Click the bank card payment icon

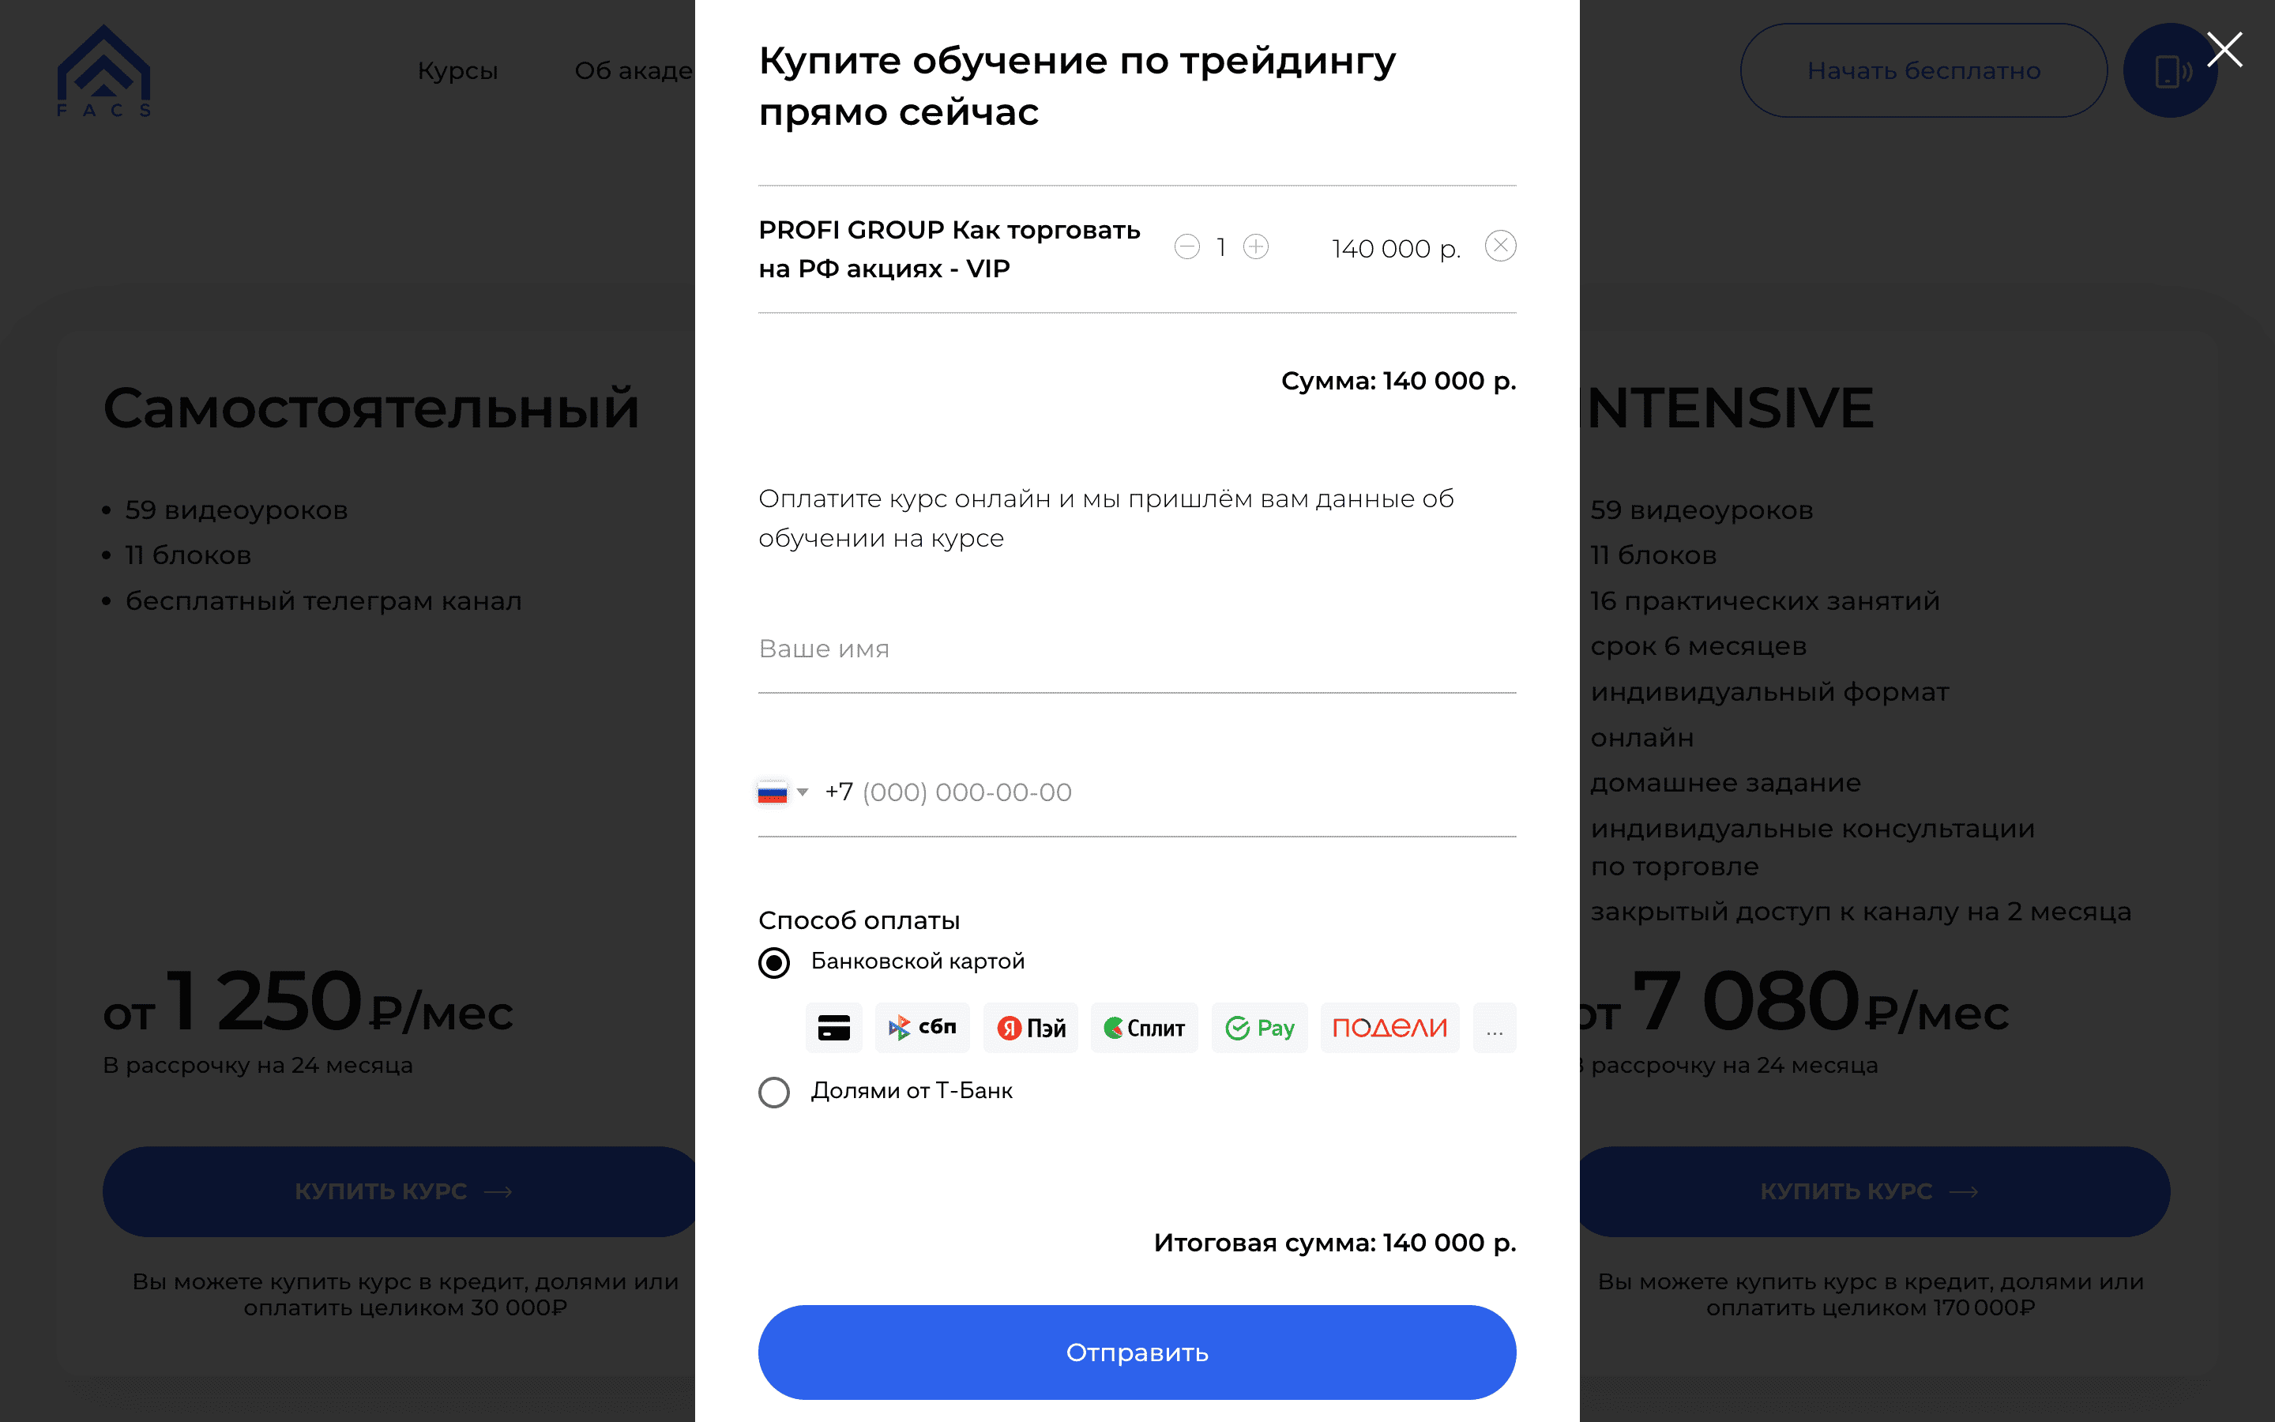coord(833,1028)
